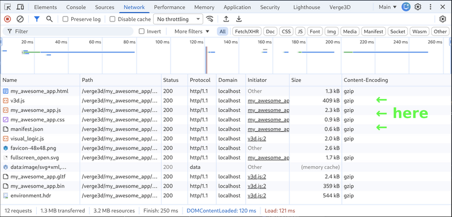The image size is (452, 217).
Task: Filter requests by CSS type
Action: click(x=286, y=32)
